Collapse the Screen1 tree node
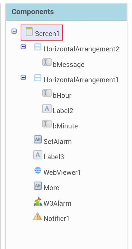 tap(14, 31)
